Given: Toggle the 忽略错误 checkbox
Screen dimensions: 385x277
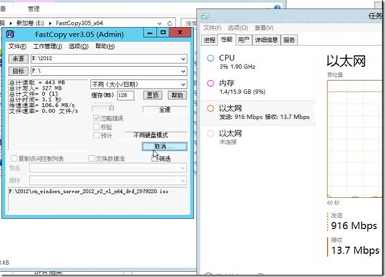Looking at the screenshot, I should pos(96,118).
